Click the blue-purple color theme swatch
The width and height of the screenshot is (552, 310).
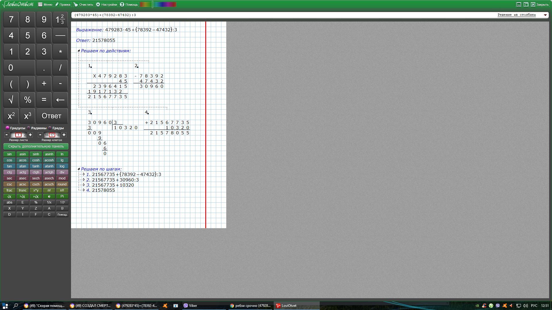coord(165,5)
